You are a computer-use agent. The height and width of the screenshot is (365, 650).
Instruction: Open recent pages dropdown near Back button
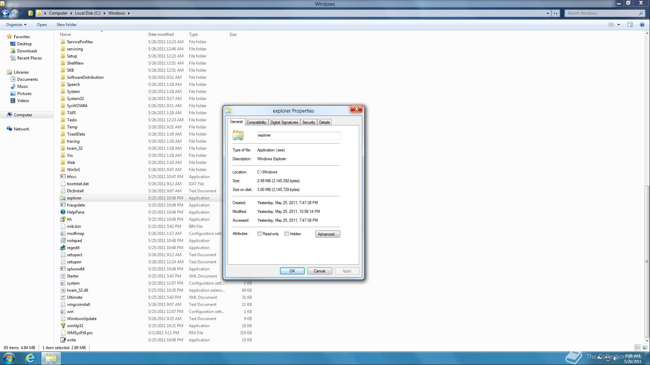click(x=21, y=13)
